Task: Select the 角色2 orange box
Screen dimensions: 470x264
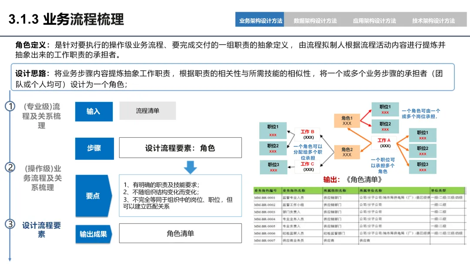Action: pos(347,152)
